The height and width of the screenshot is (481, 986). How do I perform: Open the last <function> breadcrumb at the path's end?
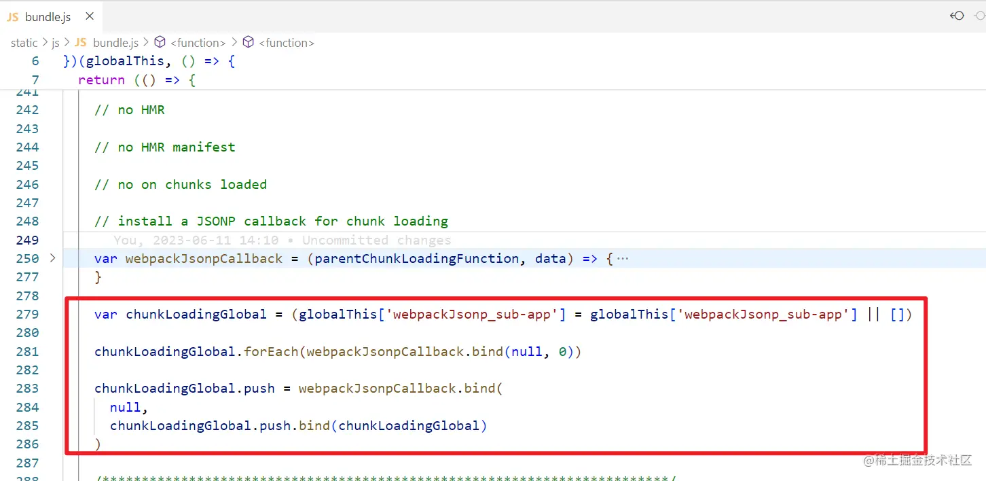[287, 43]
